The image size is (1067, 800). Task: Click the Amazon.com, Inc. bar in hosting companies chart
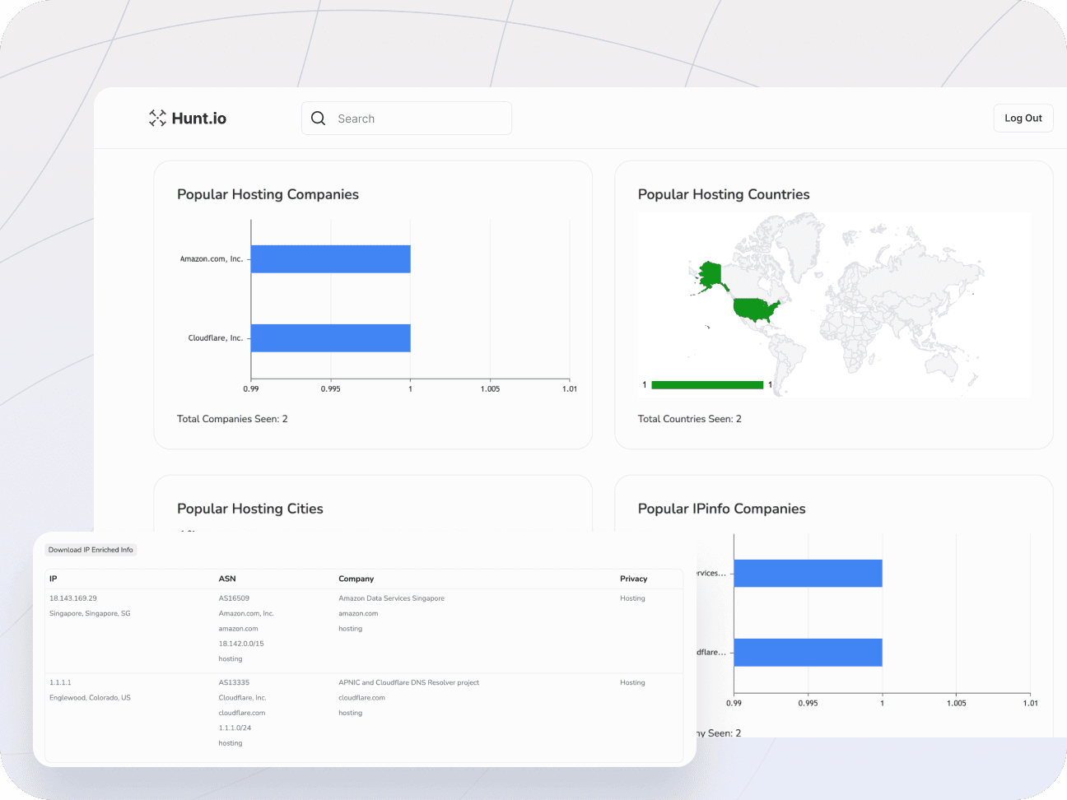point(330,258)
